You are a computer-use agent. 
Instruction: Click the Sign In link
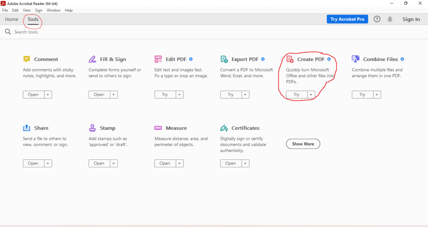point(411,19)
